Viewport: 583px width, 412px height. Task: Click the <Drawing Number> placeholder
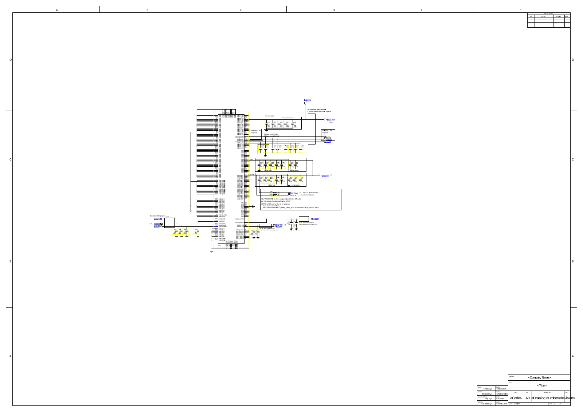click(545, 398)
